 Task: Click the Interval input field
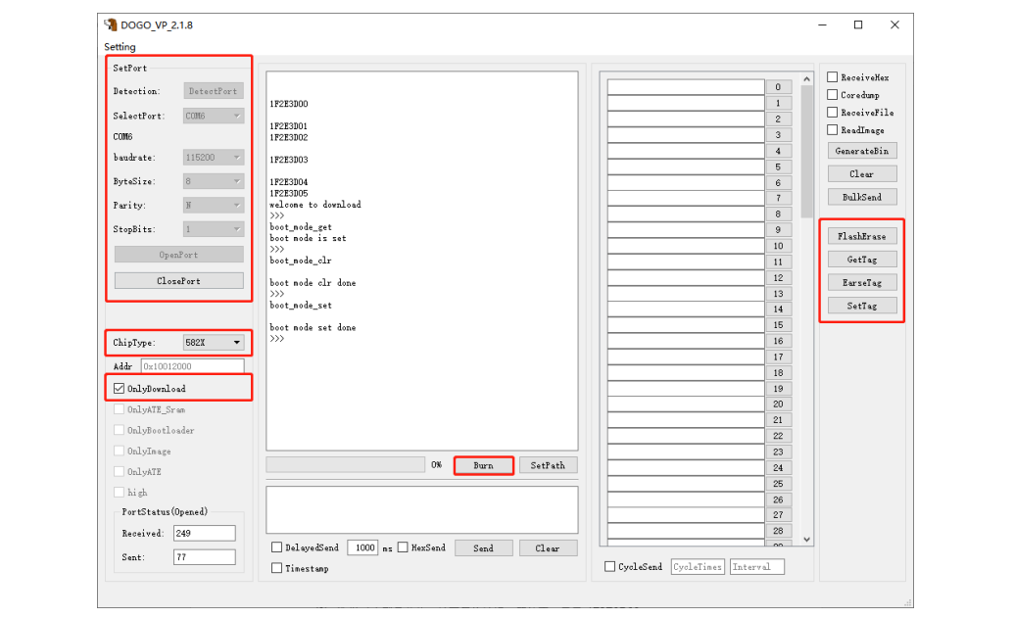coord(757,567)
